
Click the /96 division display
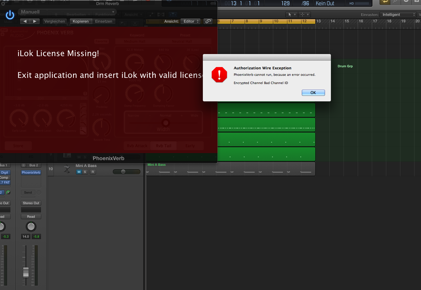click(305, 3)
